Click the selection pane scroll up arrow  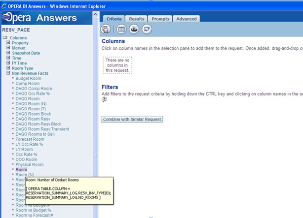point(95,14)
